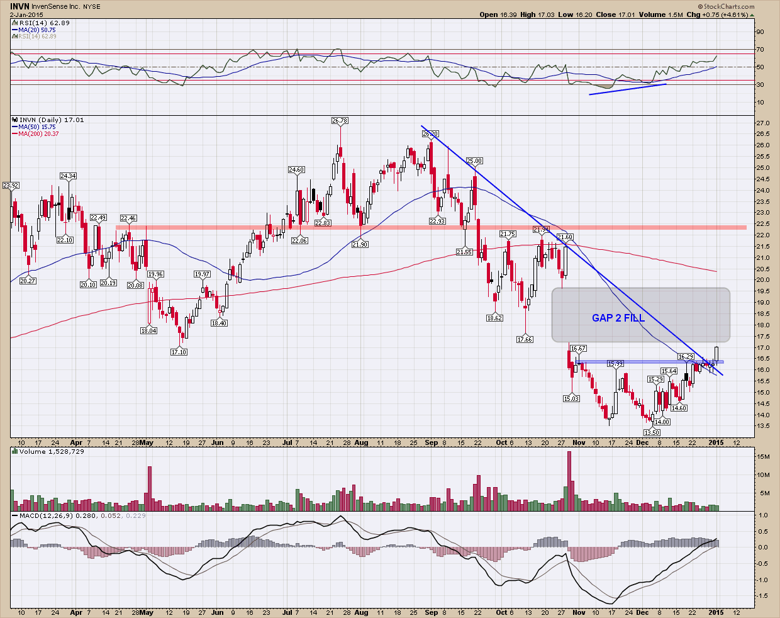Screen dimensions: 780x618
Task: Click the 26.78 peak price label
Action: pyautogui.click(x=340, y=120)
